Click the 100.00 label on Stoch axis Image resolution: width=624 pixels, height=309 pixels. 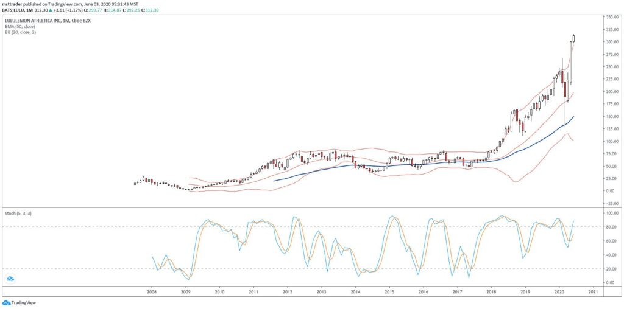[x=612, y=214]
